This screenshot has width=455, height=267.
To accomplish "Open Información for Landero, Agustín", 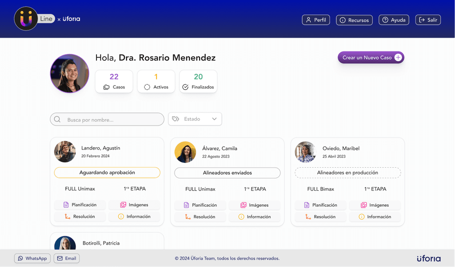I will [x=134, y=216].
